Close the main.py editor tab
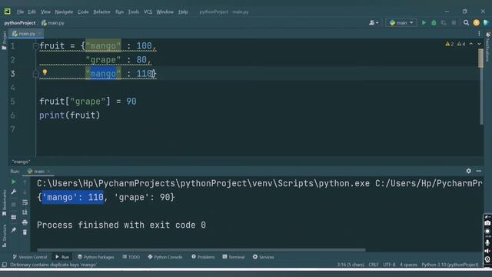Screen dimensions: 492x277 click(x=39, y=34)
